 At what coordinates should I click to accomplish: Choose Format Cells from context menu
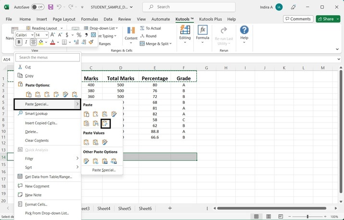pyautogui.click(x=36, y=204)
